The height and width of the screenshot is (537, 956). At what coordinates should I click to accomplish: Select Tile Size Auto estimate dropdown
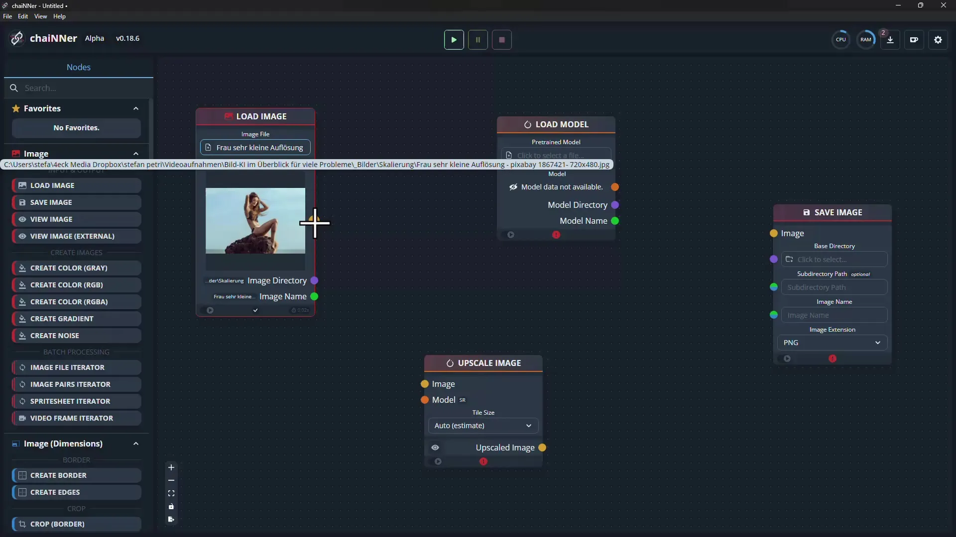click(482, 426)
